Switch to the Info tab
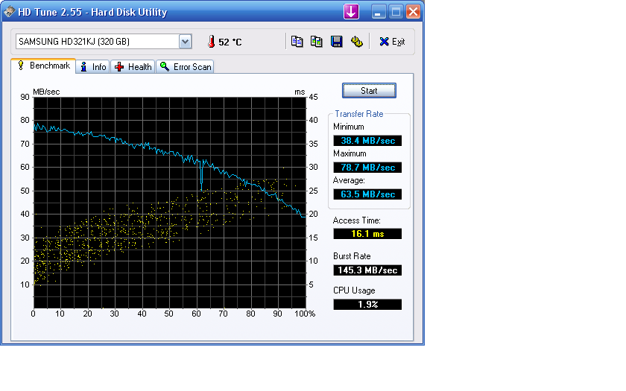 tap(93, 66)
